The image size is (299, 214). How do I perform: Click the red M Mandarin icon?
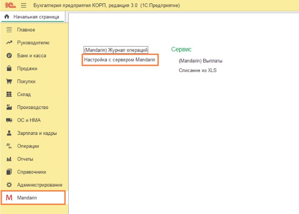[9, 198]
